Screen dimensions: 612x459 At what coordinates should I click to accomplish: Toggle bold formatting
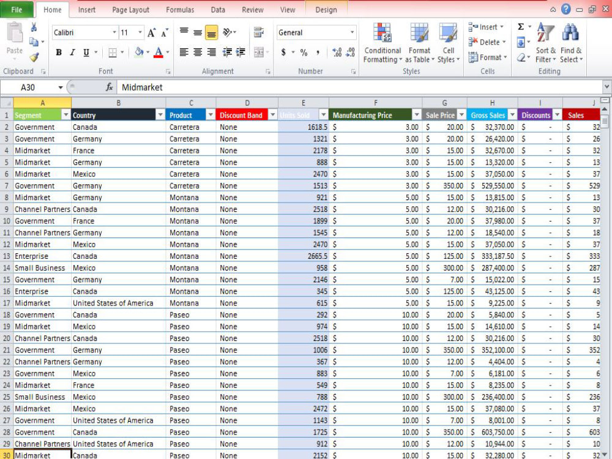[x=58, y=53]
